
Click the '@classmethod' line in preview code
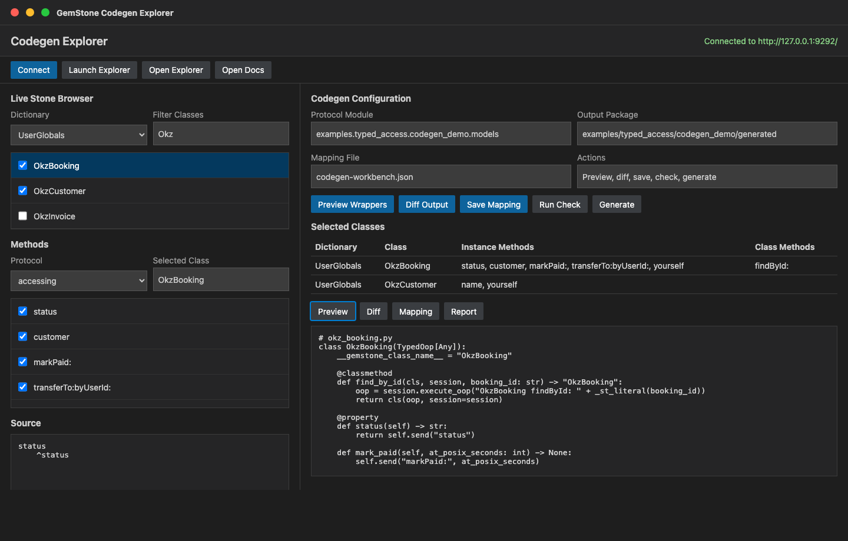pos(365,373)
